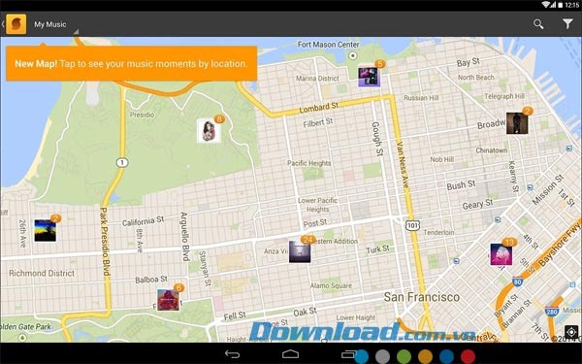Image resolution: width=582 pixels, height=364 pixels.
Task: Open the search magnifier icon
Action: 538,24
